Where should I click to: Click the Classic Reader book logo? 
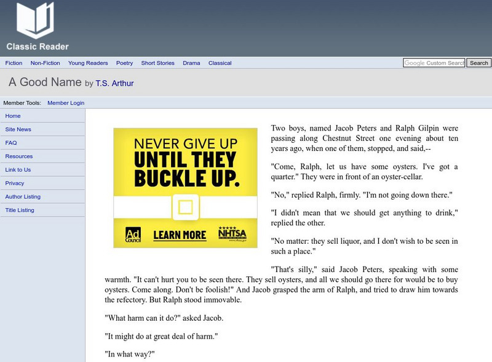point(35,20)
